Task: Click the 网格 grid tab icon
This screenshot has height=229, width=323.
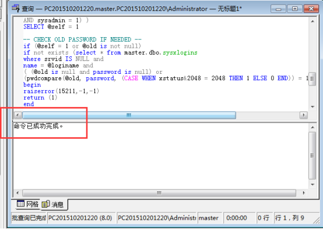Action: point(20,204)
